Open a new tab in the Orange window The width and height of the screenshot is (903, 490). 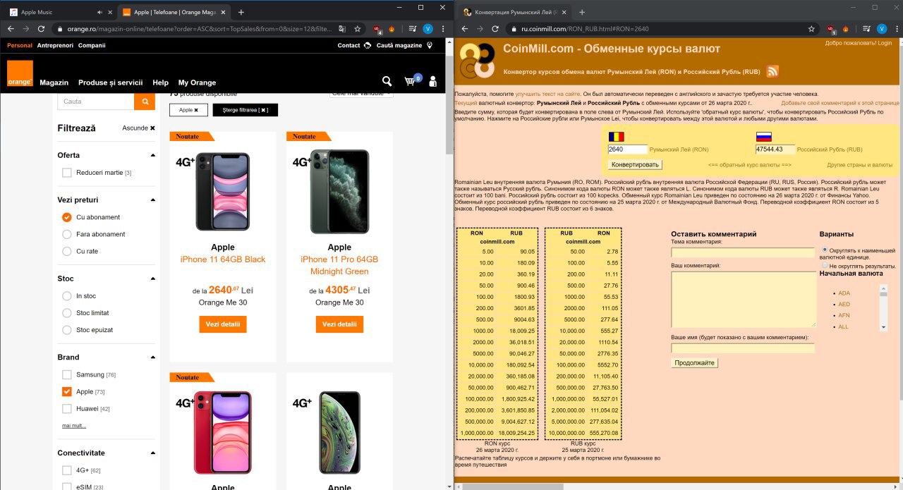pos(241,12)
